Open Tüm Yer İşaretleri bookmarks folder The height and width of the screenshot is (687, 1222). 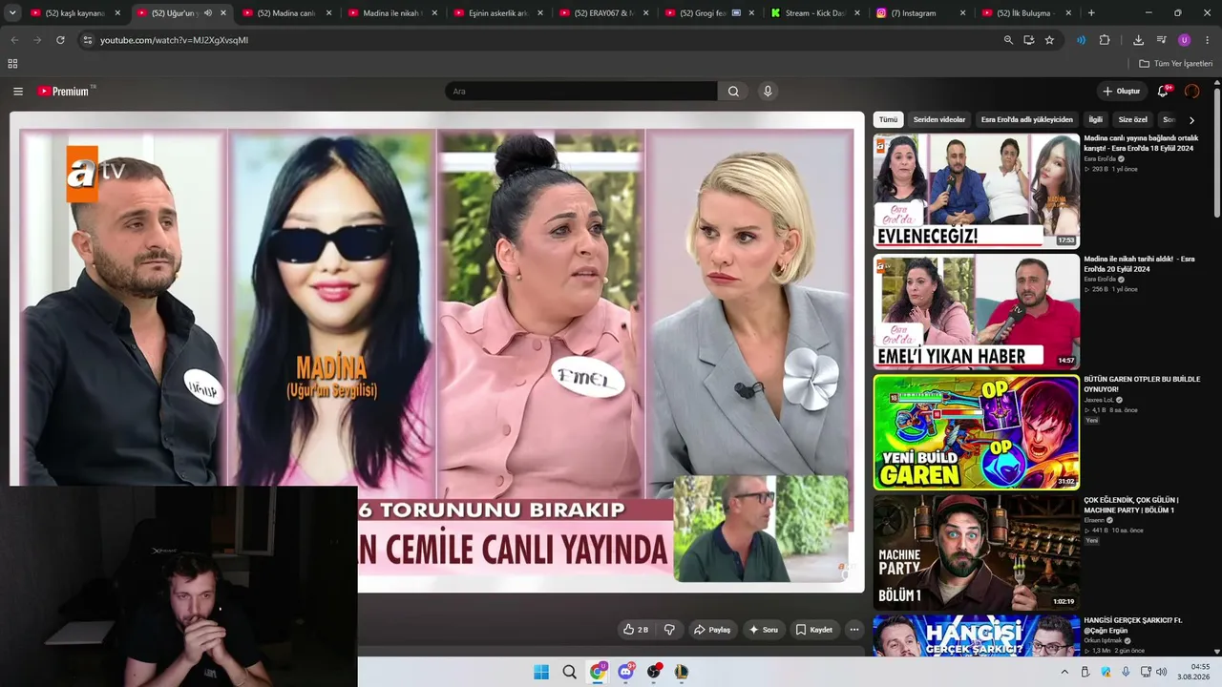click(x=1175, y=64)
